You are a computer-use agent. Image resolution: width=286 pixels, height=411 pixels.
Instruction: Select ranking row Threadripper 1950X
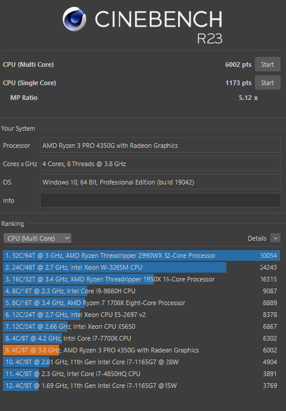click(142, 279)
